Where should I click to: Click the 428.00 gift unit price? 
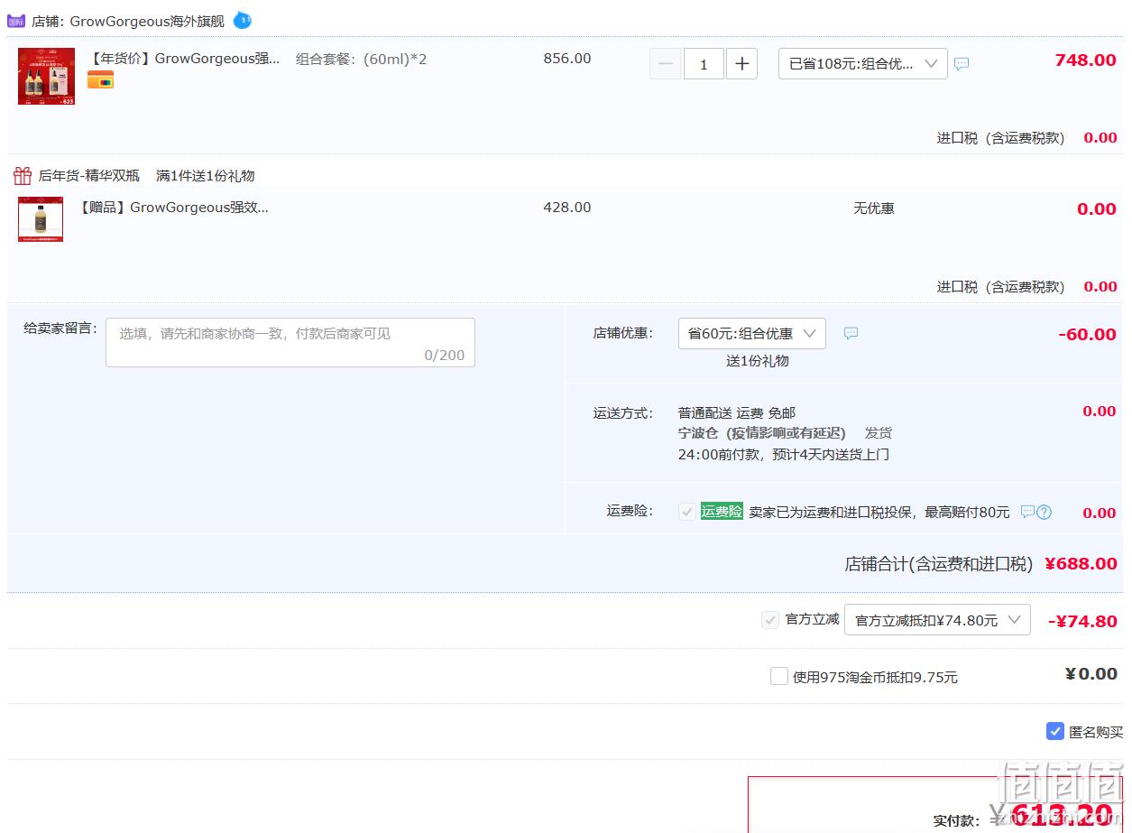point(567,208)
